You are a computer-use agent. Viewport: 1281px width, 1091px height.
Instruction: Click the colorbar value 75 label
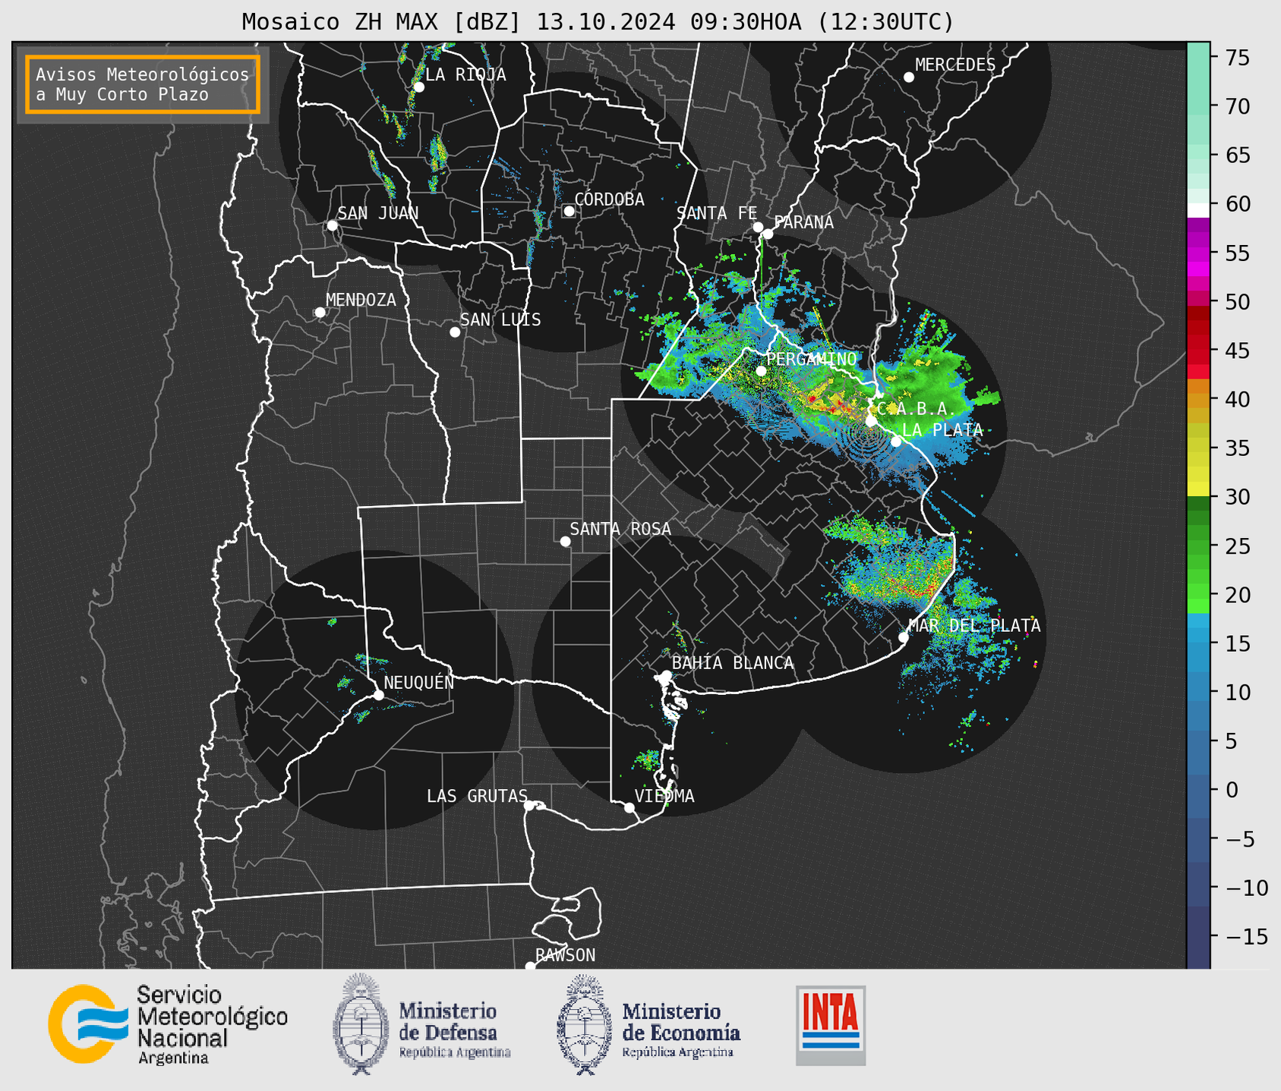pyautogui.click(x=1236, y=58)
